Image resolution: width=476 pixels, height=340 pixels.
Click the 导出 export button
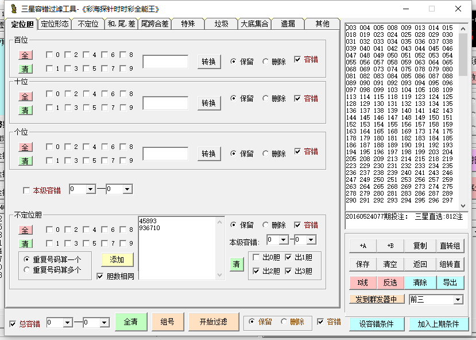click(x=450, y=282)
